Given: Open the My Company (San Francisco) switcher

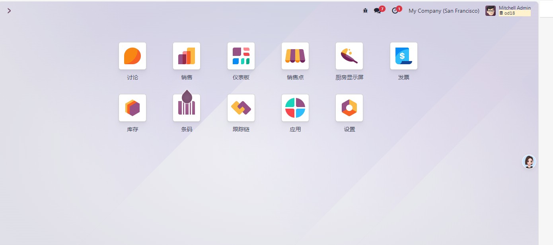Looking at the screenshot, I should (x=444, y=11).
